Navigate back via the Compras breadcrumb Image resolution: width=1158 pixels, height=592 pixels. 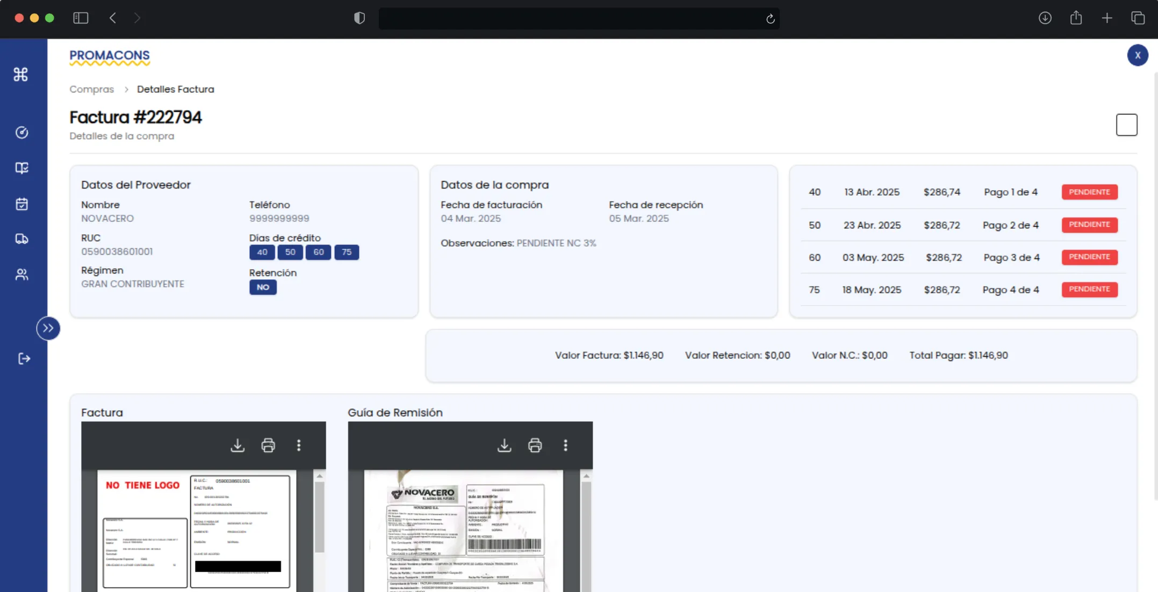[91, 89]
